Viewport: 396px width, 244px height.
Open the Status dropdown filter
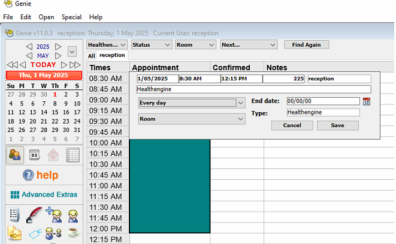coord(151,44)
